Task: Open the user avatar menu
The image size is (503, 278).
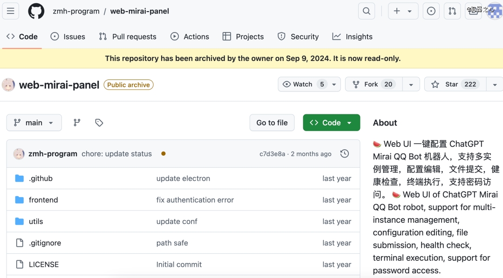Action: point(495,11)
